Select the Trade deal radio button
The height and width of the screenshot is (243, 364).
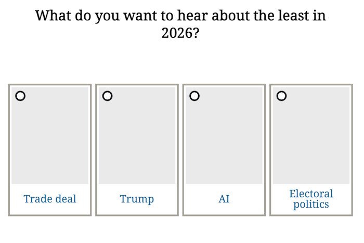coord(20,96)
